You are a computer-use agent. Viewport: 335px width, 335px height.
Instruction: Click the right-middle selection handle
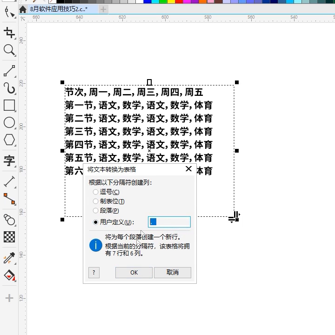coord(237,151)
